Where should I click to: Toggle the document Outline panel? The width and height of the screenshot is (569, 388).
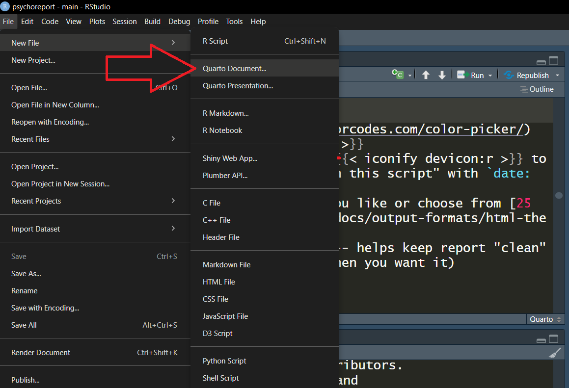point(537,89)
